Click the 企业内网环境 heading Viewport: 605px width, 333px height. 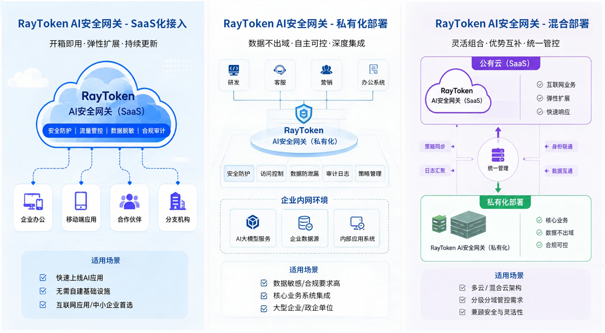(x=304, y=200)
